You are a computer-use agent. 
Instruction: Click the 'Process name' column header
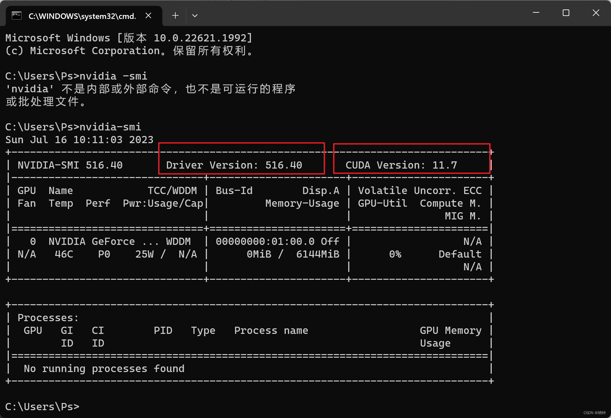(x=271, y=331)
